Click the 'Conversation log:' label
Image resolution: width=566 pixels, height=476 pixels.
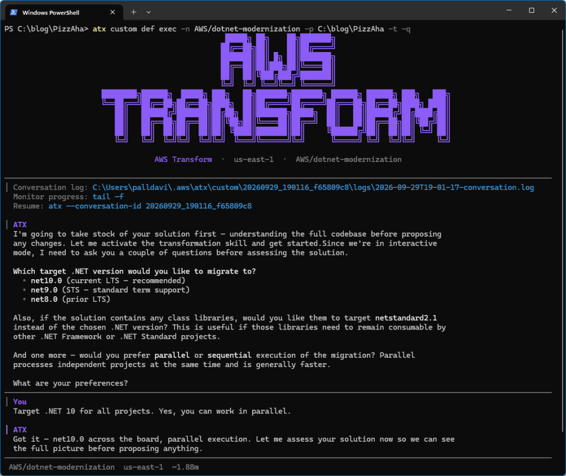[x=50, y=187]
